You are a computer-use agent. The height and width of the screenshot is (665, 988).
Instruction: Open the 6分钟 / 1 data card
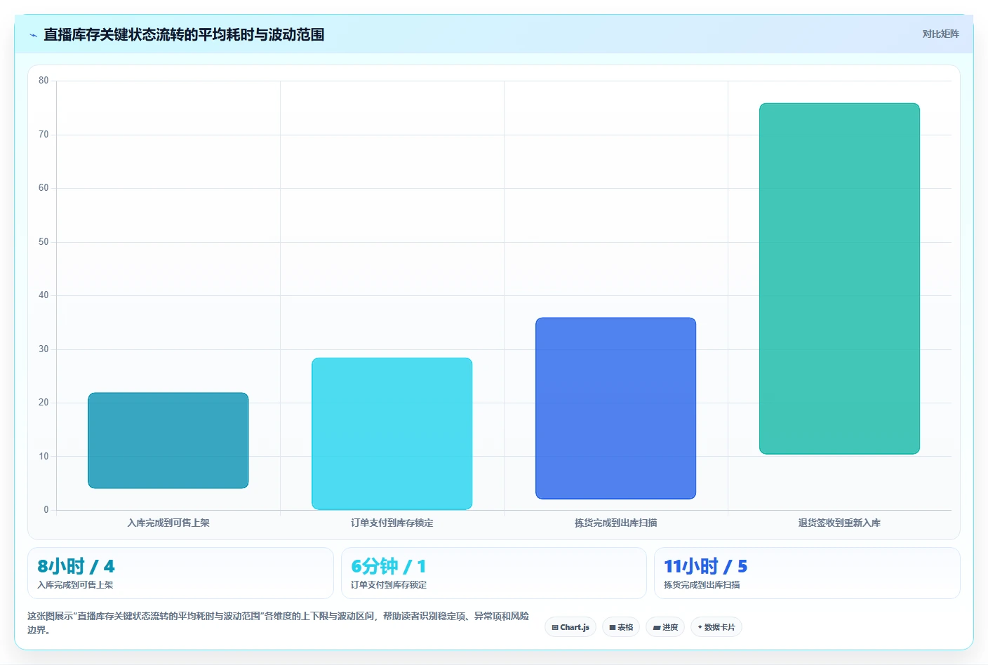494,573
